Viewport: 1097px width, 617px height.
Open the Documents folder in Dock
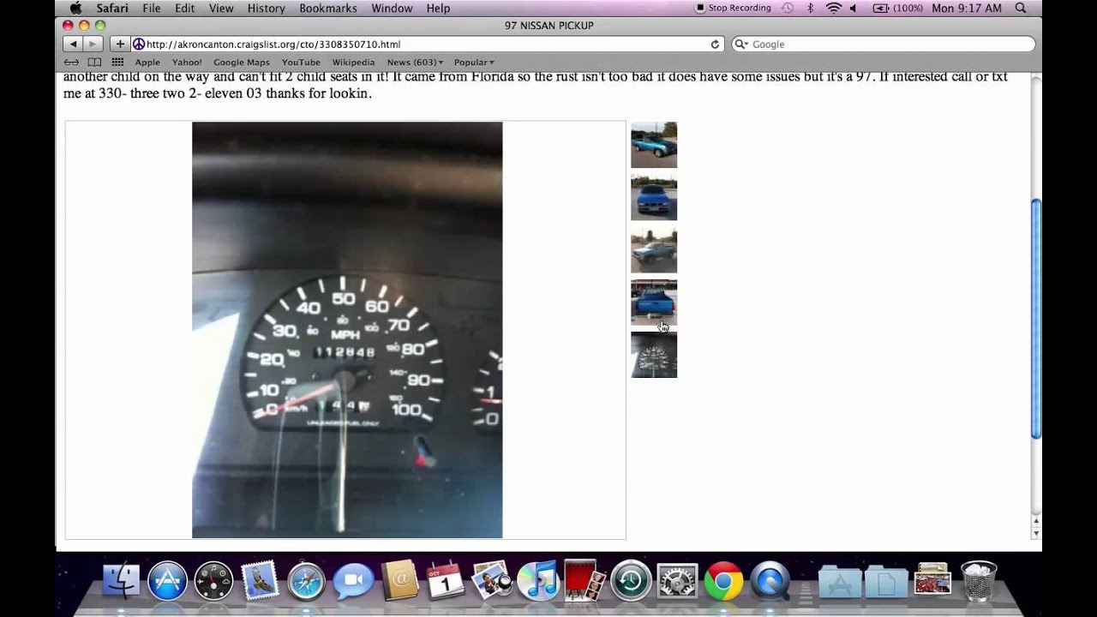886,582
